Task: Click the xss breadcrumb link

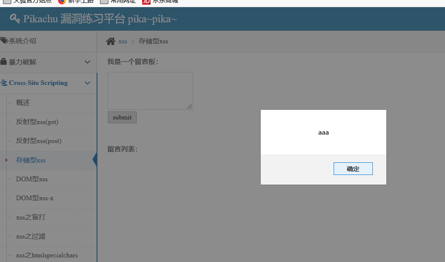Action: pos(122,41)
